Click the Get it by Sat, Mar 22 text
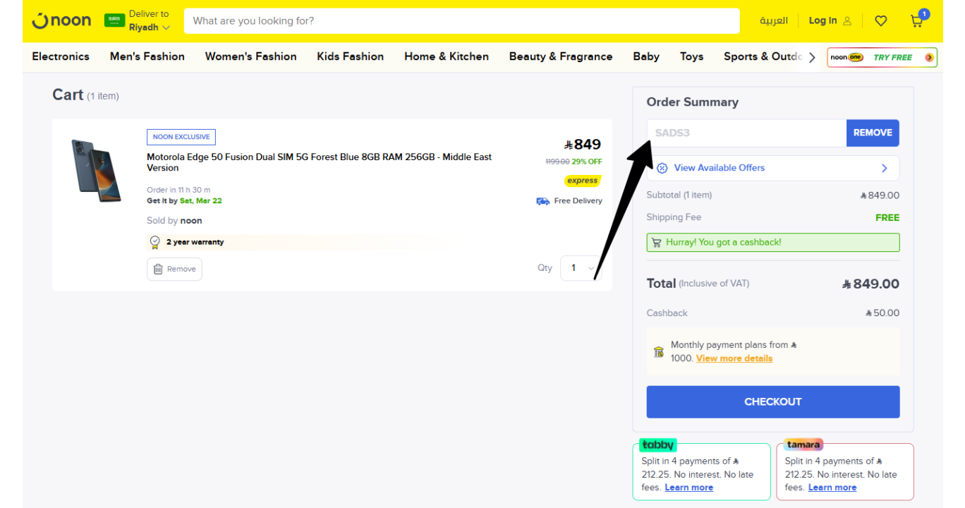 [x=184, y=201]
